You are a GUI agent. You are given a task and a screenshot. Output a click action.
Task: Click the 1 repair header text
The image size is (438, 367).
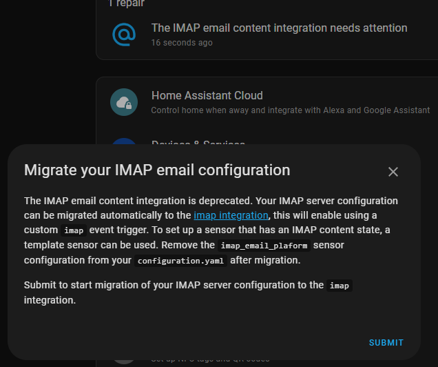click(126, 3)
